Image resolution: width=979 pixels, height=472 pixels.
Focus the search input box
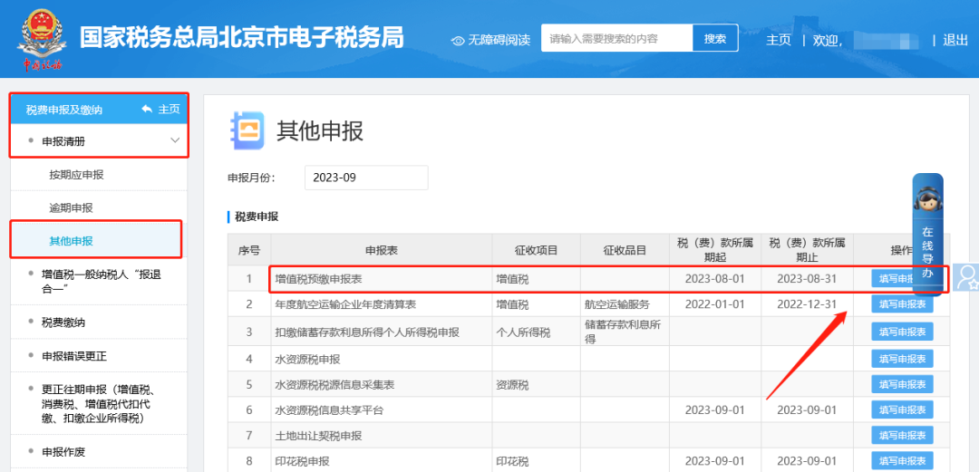(616, 39)
